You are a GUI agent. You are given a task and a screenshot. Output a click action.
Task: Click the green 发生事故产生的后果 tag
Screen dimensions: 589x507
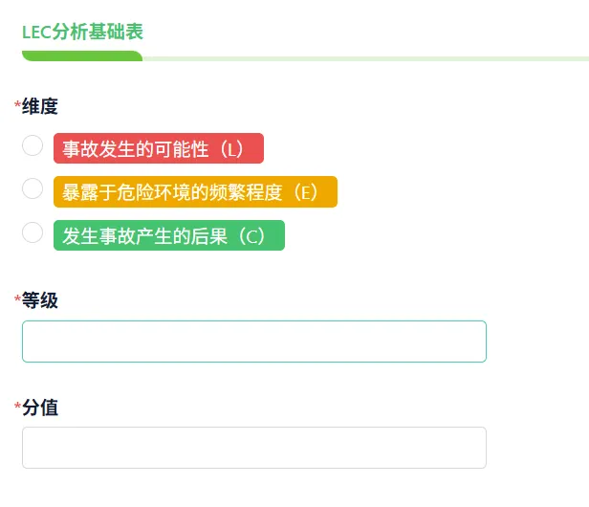click(169, 235)
